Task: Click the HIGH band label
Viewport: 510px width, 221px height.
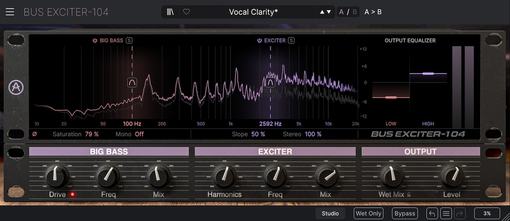Action: click(428, 124)
